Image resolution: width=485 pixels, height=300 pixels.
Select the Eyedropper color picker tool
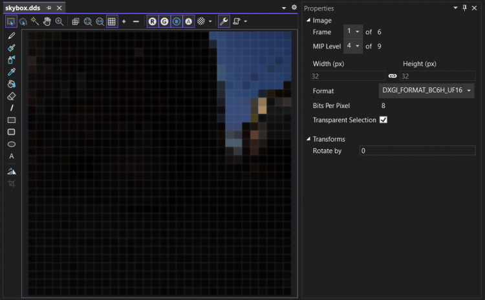[12, 72]
